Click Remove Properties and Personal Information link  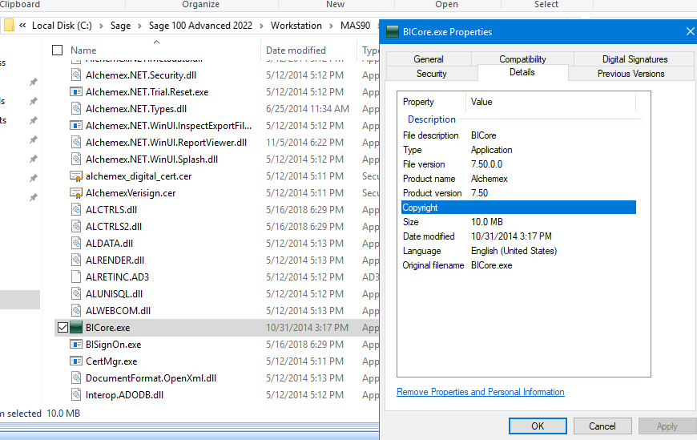click(481, 392)
